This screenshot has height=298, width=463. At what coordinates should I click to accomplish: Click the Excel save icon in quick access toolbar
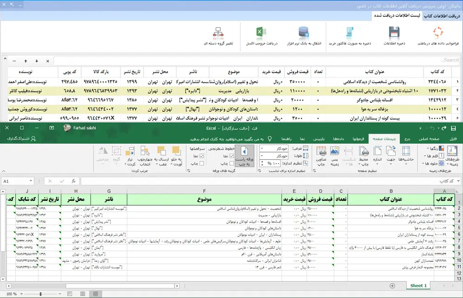coord(453,128)
